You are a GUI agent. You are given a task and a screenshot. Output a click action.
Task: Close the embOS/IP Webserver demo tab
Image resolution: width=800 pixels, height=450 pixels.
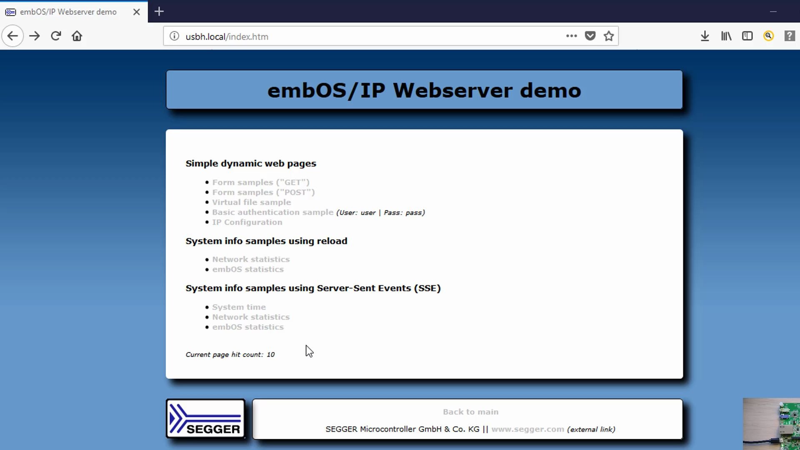click(136, 12)
